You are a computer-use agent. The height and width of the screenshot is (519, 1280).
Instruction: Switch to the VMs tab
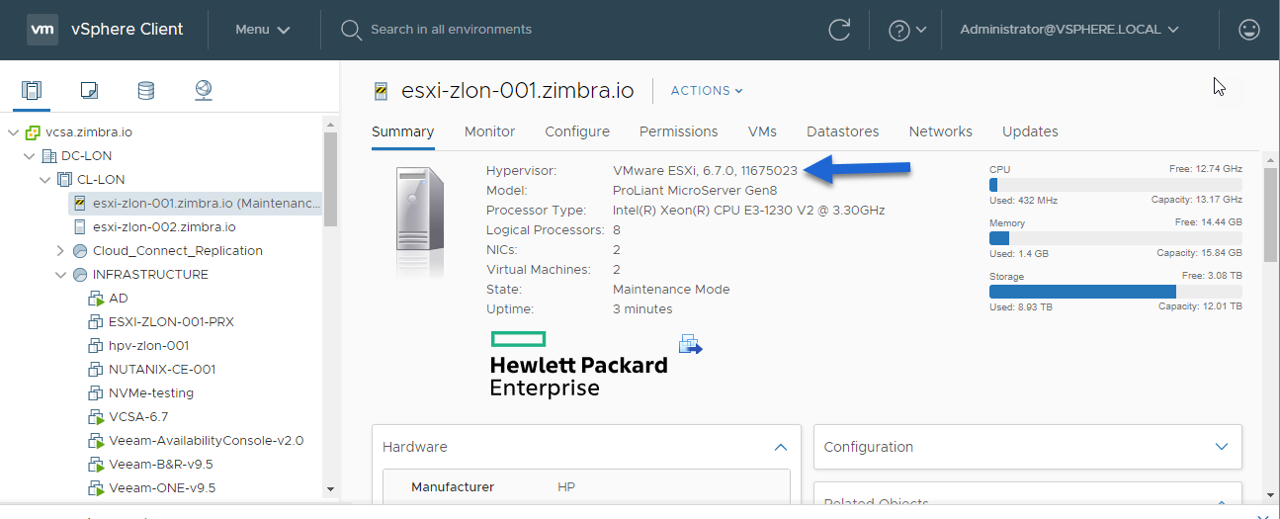point(762,131)
